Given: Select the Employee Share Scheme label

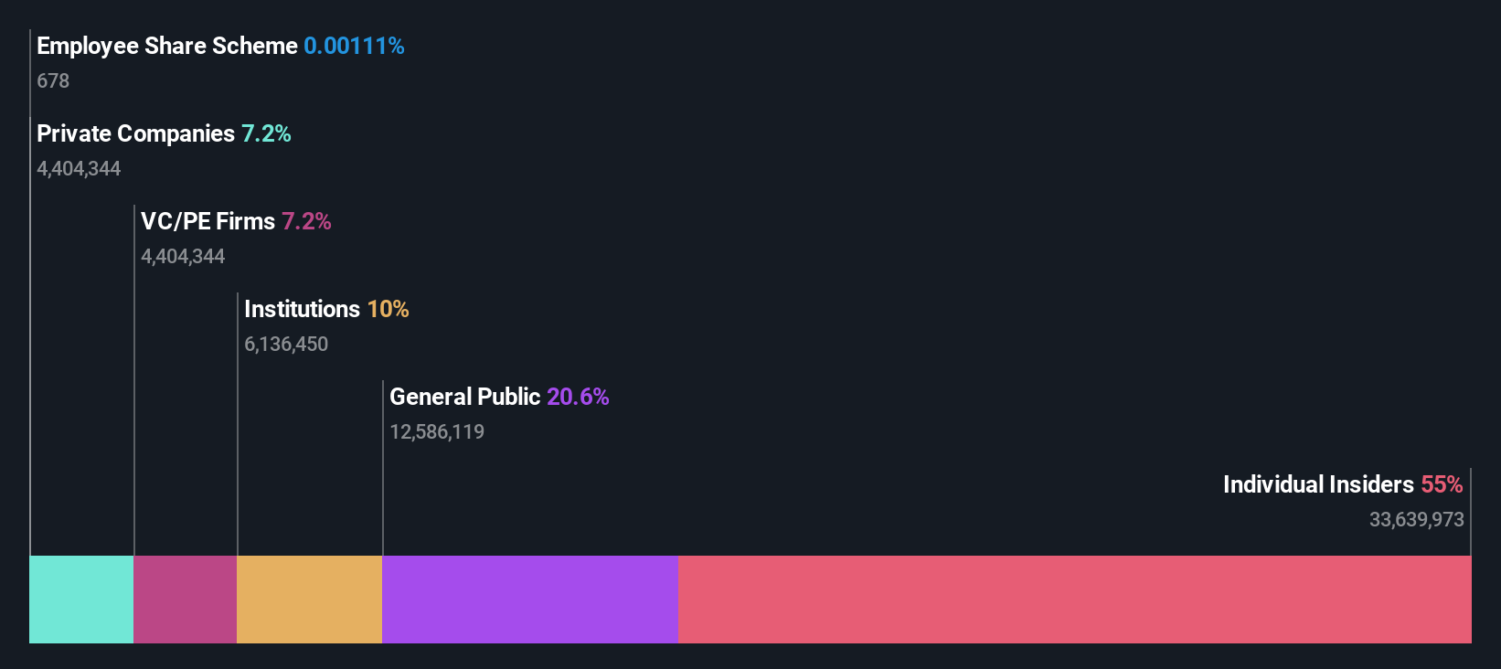Looking at the screenshot, I should click(x=167, y=46).
